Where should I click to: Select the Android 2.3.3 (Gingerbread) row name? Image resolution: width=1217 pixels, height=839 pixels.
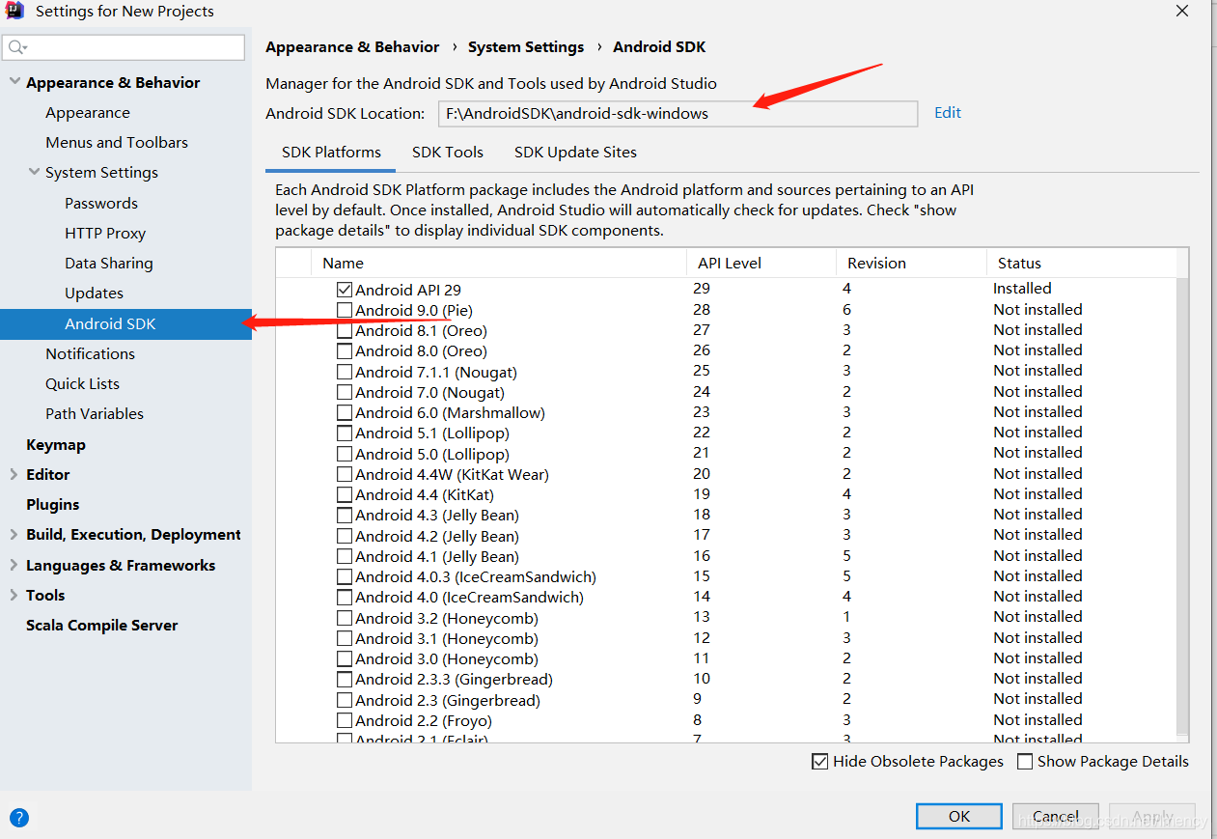tap(454, 679)
